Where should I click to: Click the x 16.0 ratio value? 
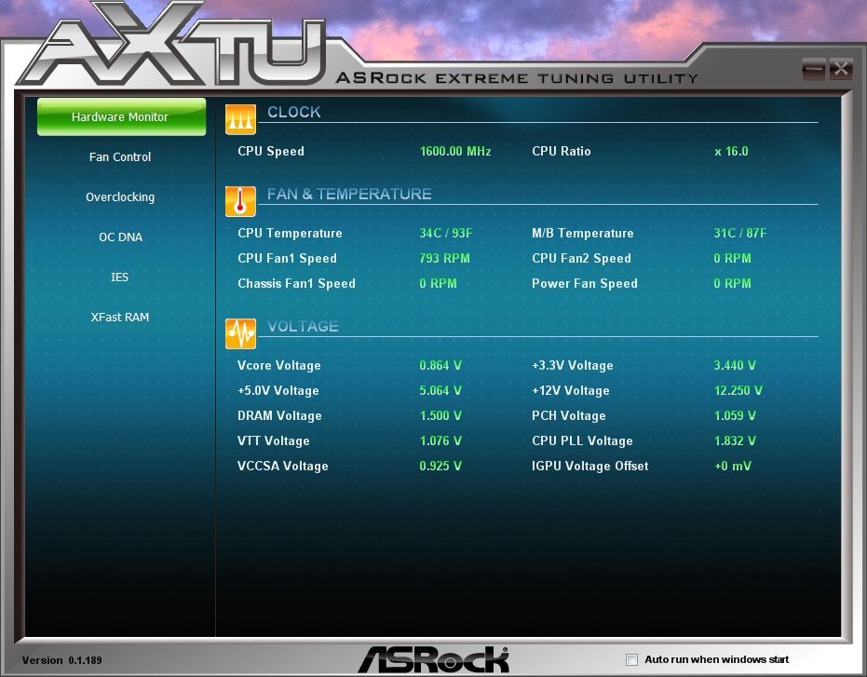(x=731, y=152)
